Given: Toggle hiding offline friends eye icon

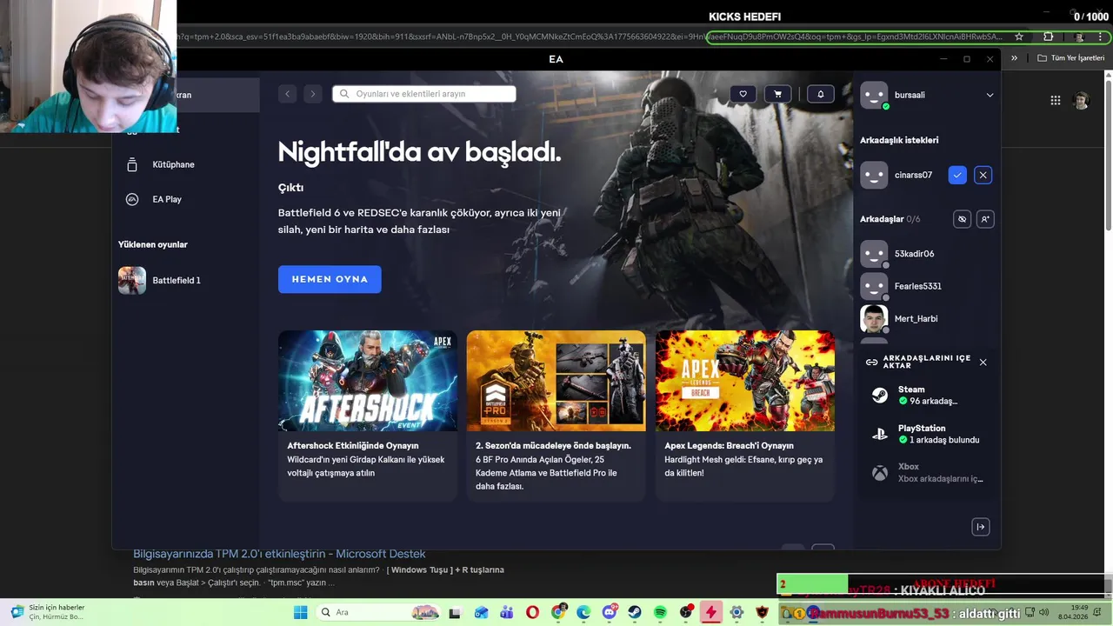Looking at the screenshot, I should click(x=962, y=219).
